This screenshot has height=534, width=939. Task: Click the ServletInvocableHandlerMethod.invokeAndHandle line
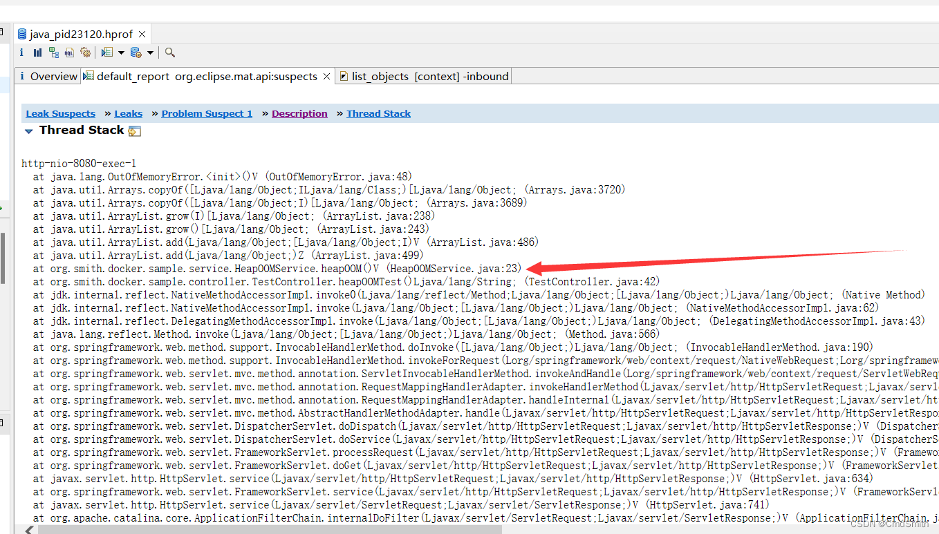click(485, 374)
